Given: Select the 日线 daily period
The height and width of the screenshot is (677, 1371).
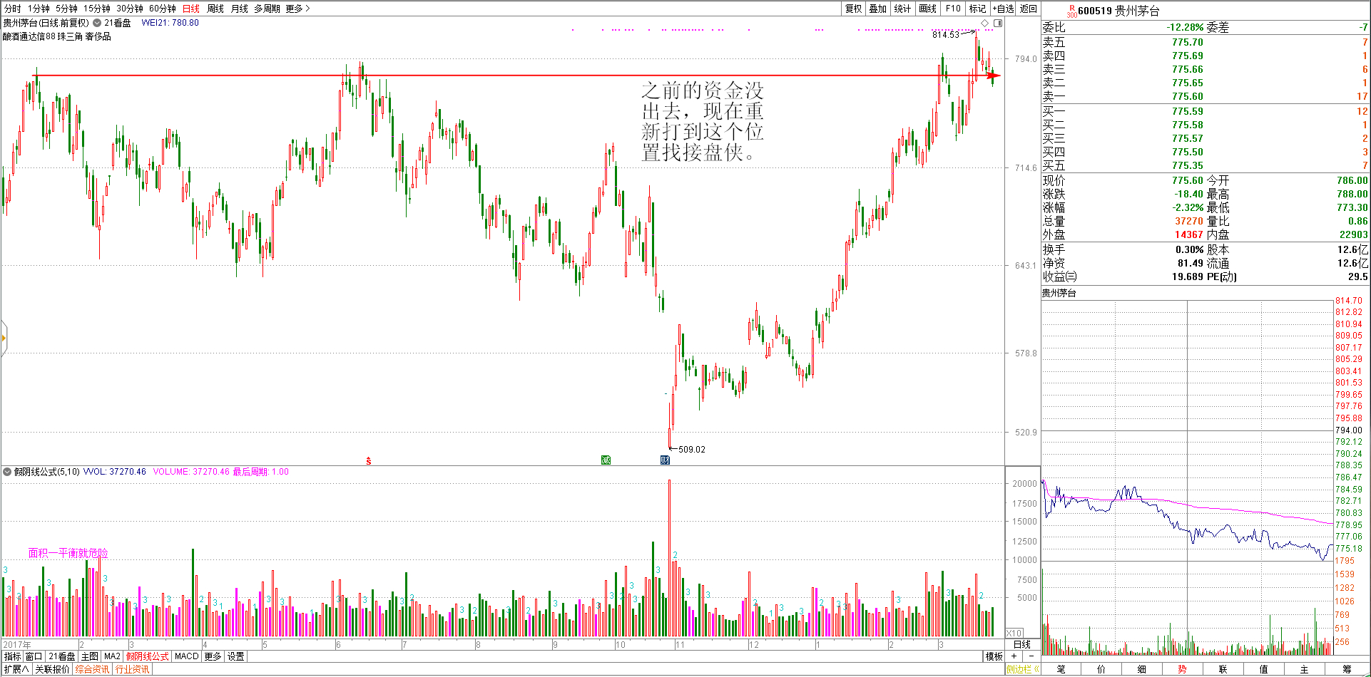Looking at the screenshot, I should 191,9.
